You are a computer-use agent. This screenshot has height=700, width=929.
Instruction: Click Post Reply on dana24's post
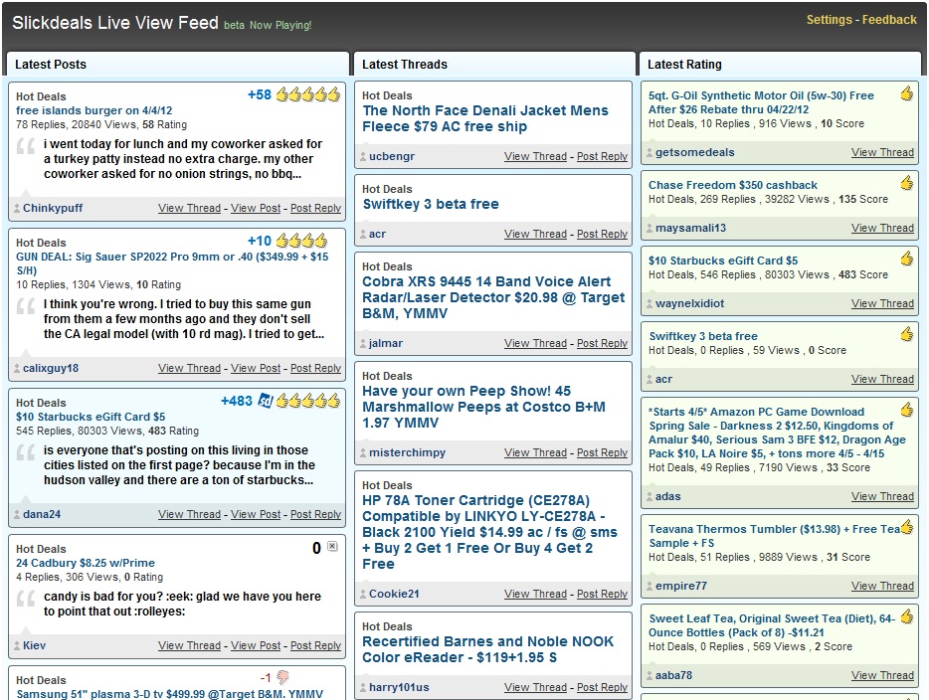coord(315,514)
